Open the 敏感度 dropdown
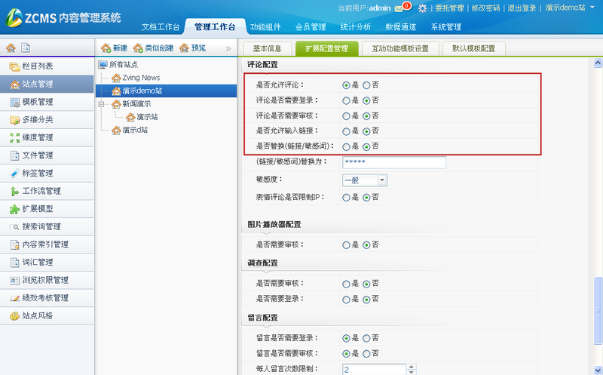The height and width of the screenshot is (375, 603). tap(382, 180)
